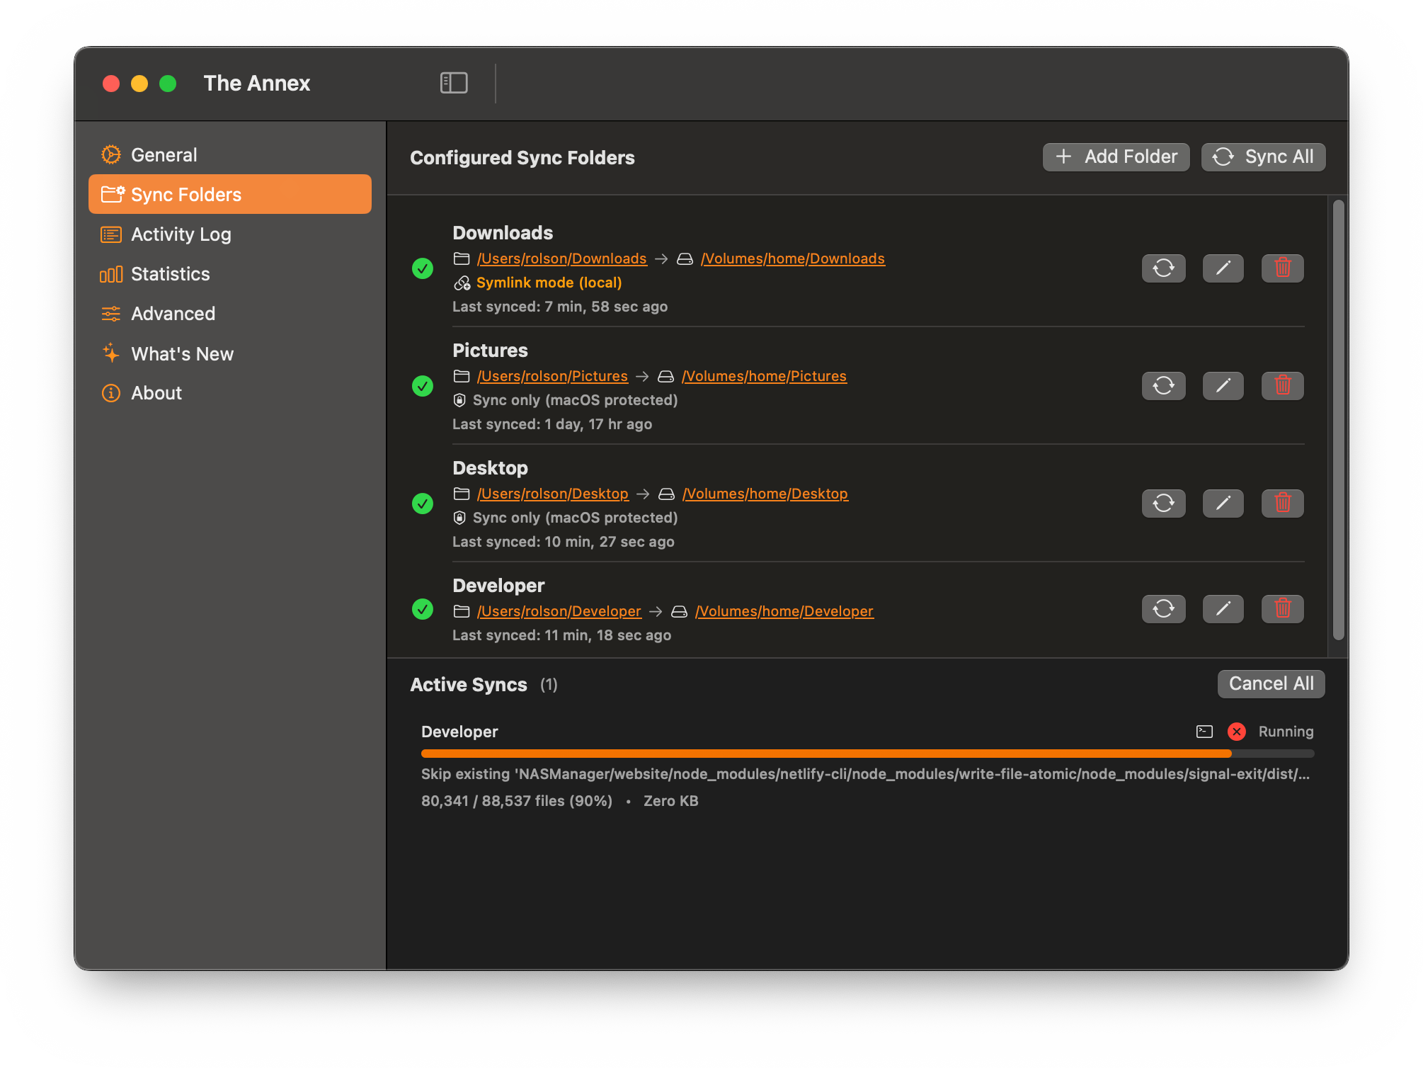Open the Advanced settings section
1423x1068 pixels.
pos(229,313)
